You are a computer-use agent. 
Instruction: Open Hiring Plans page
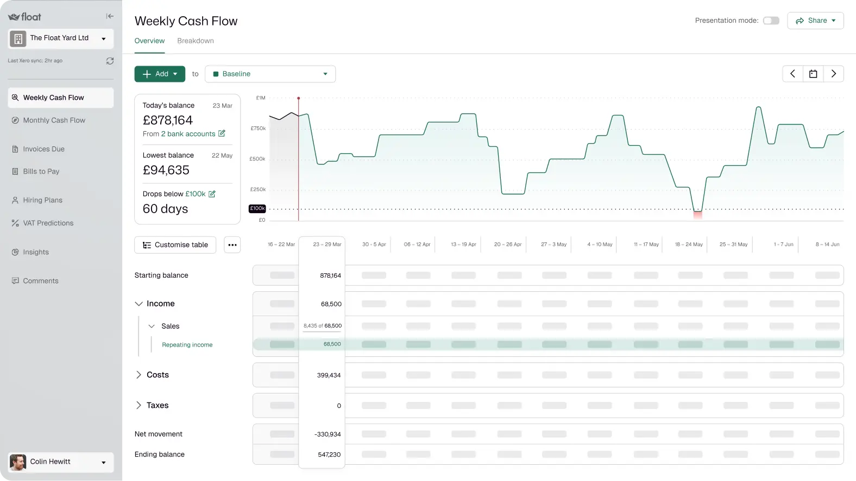42,200
